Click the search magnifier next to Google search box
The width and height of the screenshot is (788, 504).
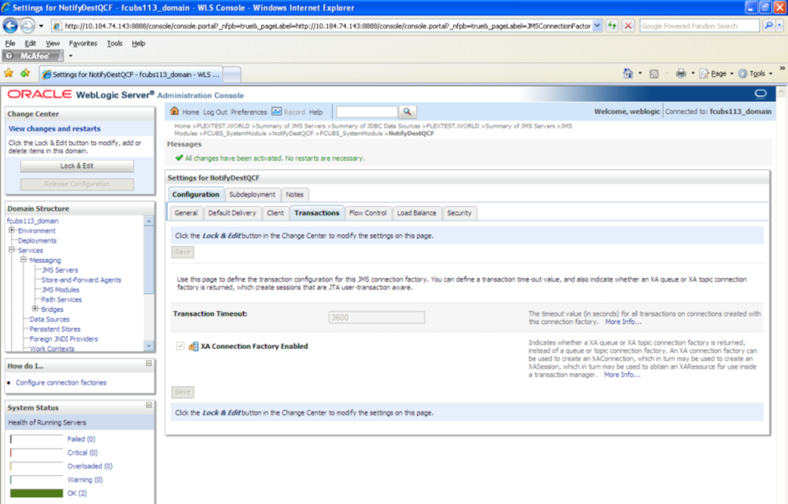[768, 25]
